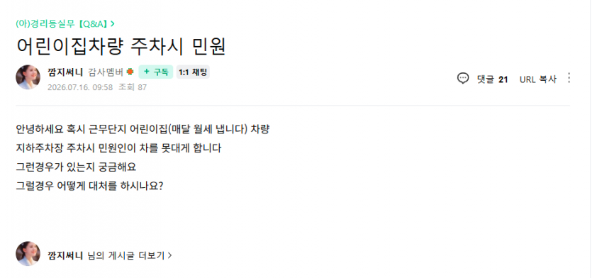Click the post date 2026.07.16. 09:58
Viewport: 592px width, 278px height.
(x=80, y=87)
